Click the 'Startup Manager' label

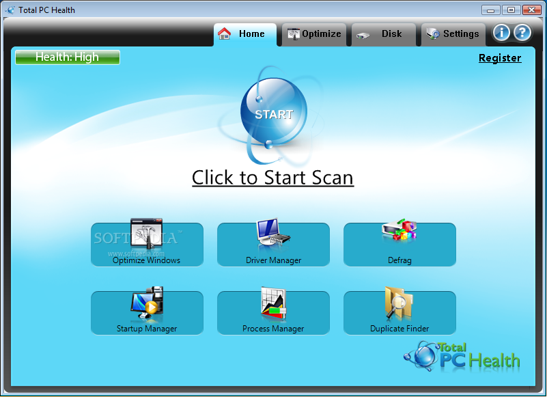pos(147,329)
